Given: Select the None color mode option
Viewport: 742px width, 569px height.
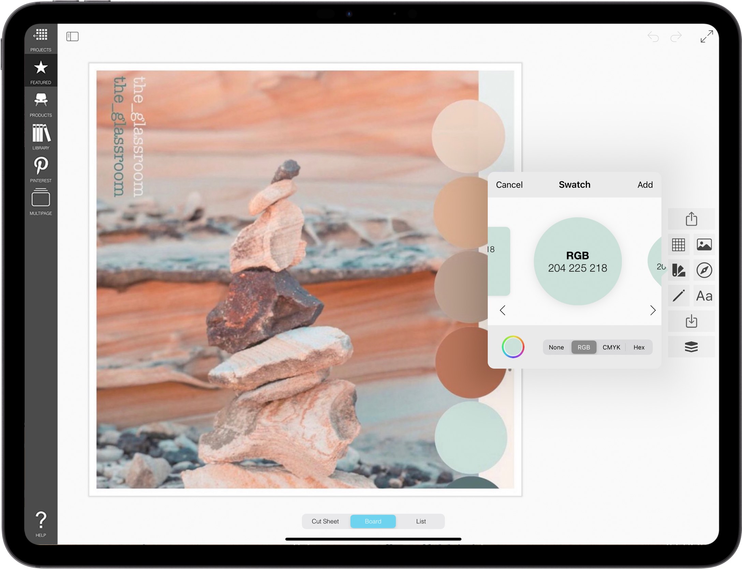Looking at the screenshot, I should pos(555,347).
